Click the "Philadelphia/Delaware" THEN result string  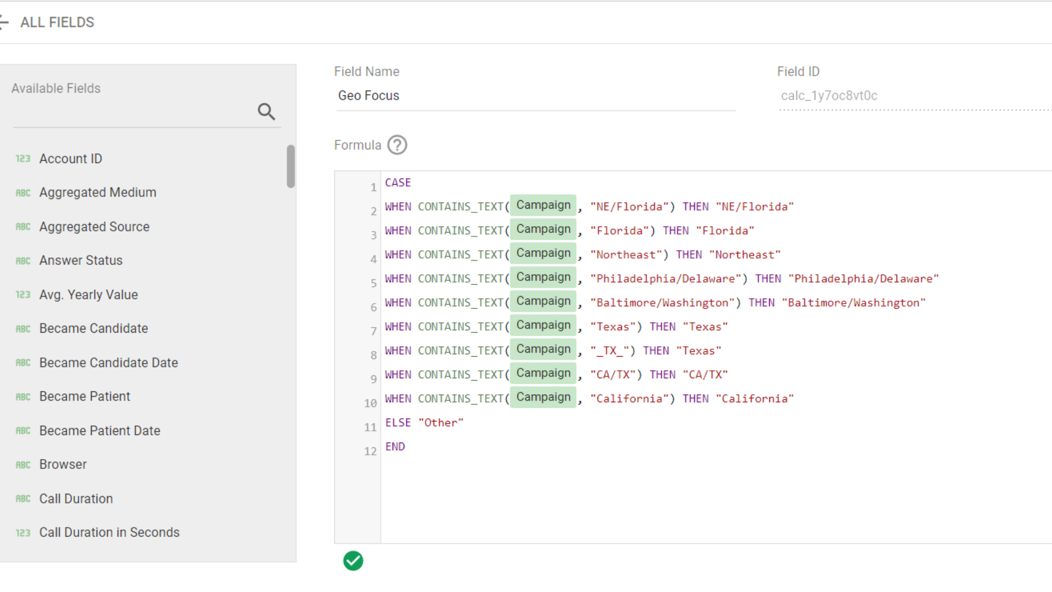tap(863, 279)
